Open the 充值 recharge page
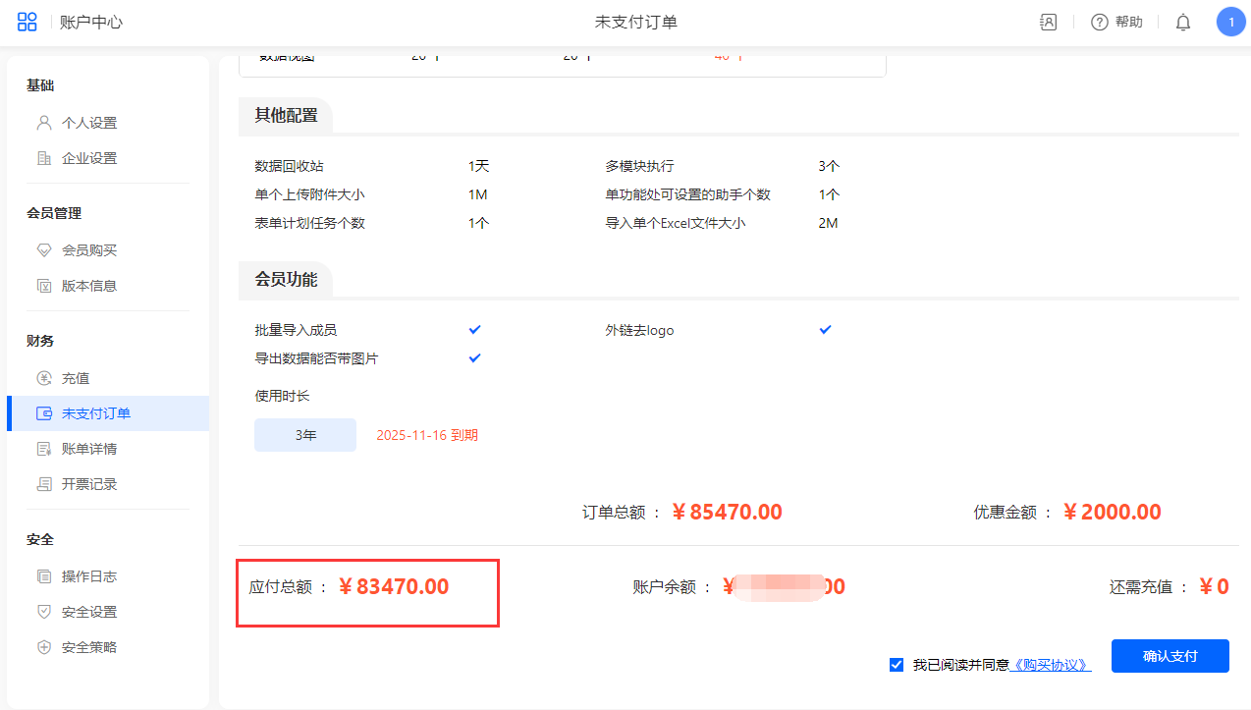Screen dimensions: 1251x710 click(x=76, y=378)
